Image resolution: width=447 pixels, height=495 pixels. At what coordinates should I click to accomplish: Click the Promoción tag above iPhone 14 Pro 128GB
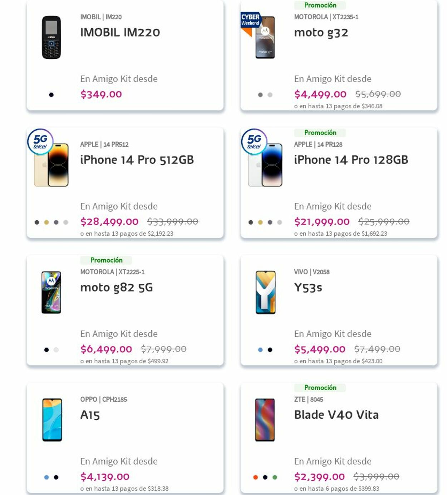(320, 133)
